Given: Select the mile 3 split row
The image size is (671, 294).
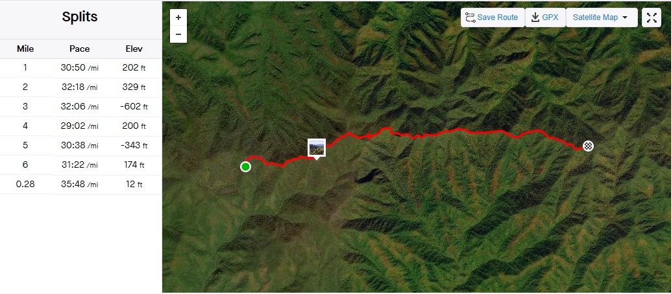Looking at the screenshot, I should coord(81,106).
